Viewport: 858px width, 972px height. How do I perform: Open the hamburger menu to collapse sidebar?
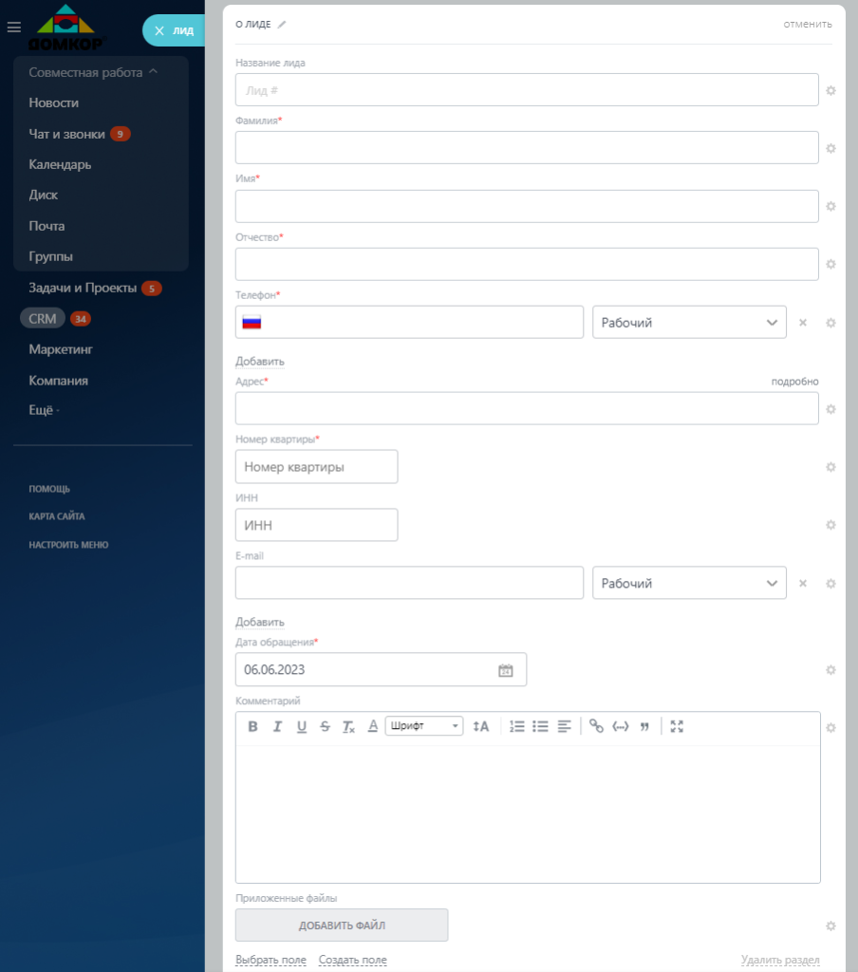(14, 28)
